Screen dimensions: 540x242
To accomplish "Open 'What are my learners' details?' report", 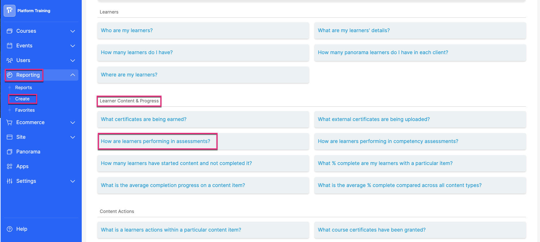I will [420, 30].
